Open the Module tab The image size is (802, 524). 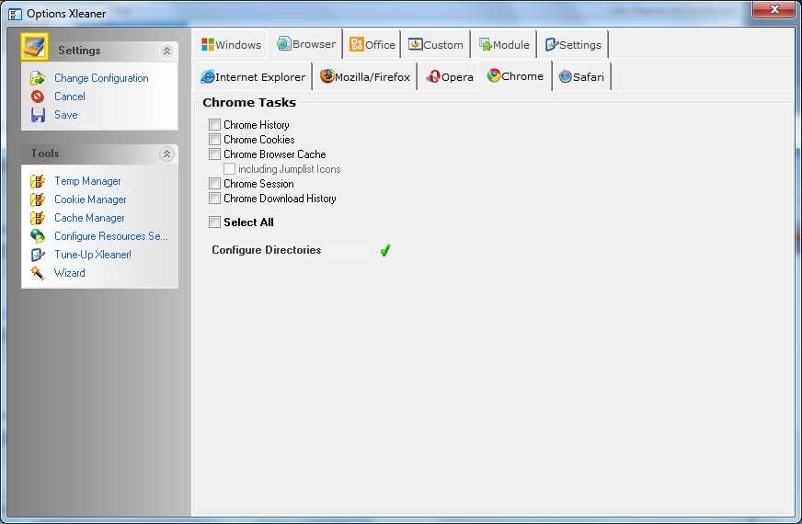click(504, 44)
